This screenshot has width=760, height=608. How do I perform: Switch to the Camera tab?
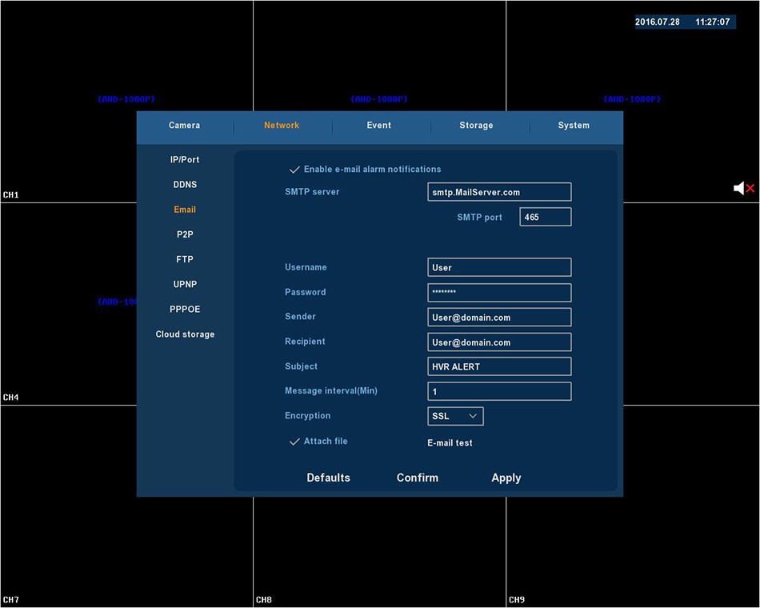[x=184, y=126]
